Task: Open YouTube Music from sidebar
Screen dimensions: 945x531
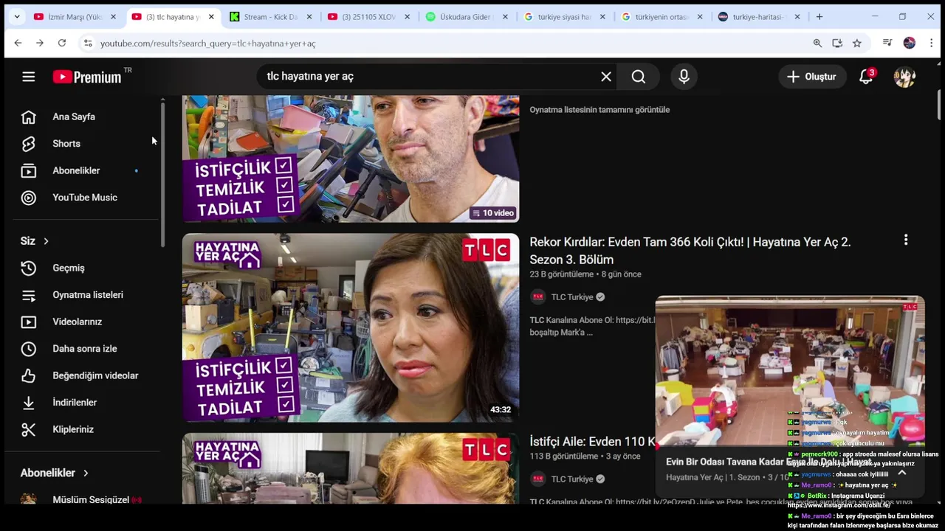Action: pos(85,198)
